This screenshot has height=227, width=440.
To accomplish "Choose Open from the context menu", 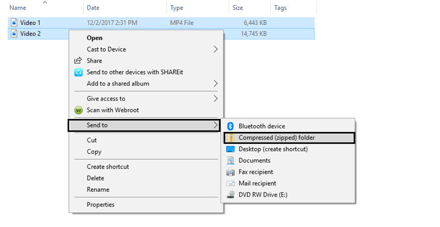I will [146, 38].
